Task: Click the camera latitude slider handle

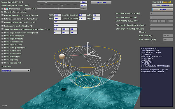Action: coord(46,2)
